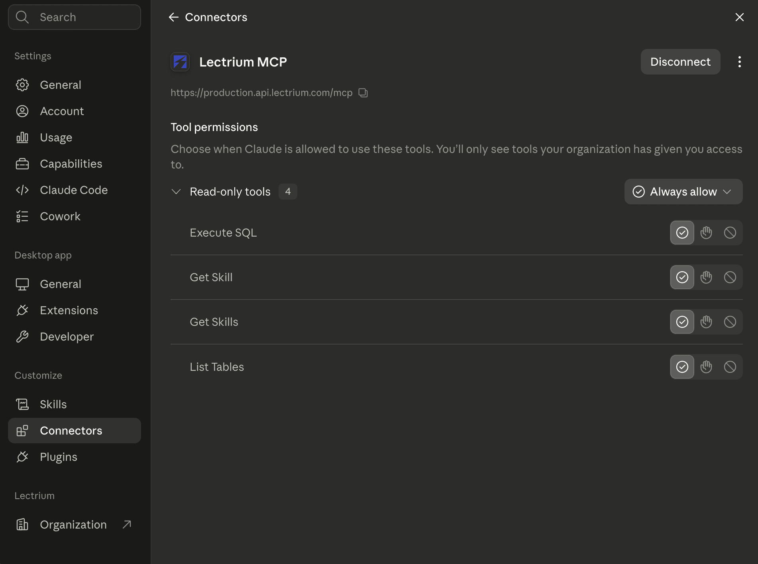Open the Usage settings page
The height and width of the screenshot is (564, 758).
tap(75, 137)
